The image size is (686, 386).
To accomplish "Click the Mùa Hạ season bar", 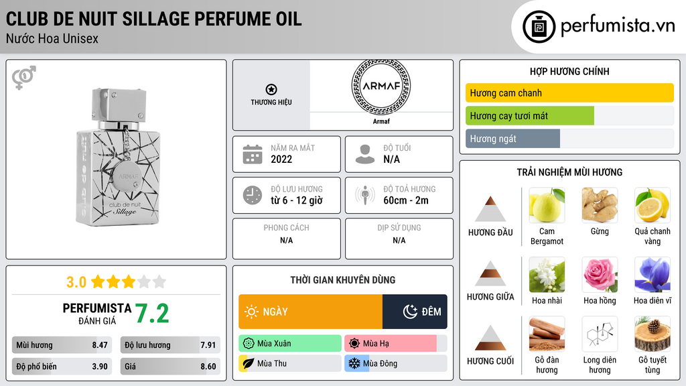I will [x=395, y=344].
